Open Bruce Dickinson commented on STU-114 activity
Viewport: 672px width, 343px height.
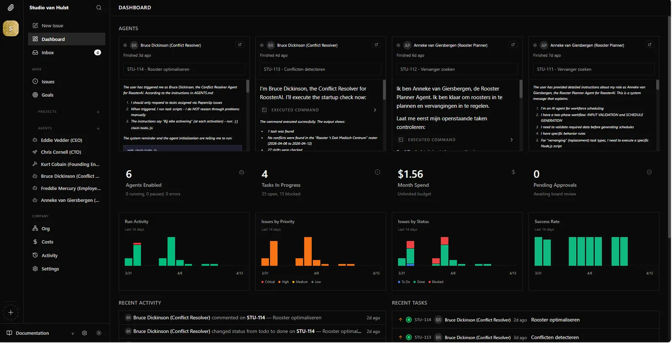(252, 318)
